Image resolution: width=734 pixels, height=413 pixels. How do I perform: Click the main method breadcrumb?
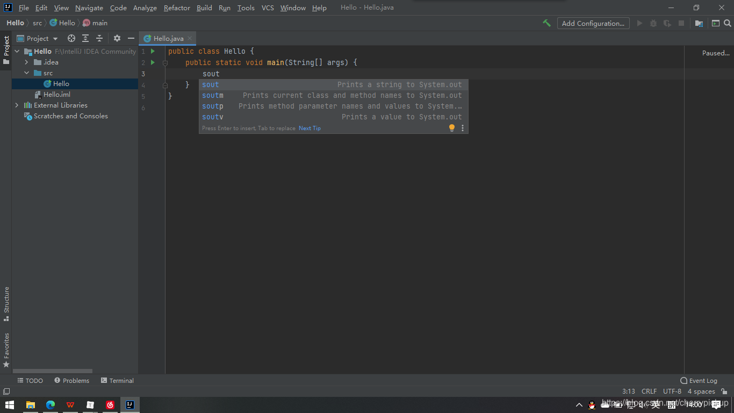click(95, 23)
